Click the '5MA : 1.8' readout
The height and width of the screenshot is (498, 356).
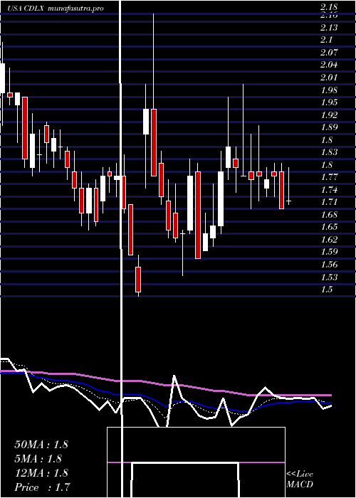[38, 459]
